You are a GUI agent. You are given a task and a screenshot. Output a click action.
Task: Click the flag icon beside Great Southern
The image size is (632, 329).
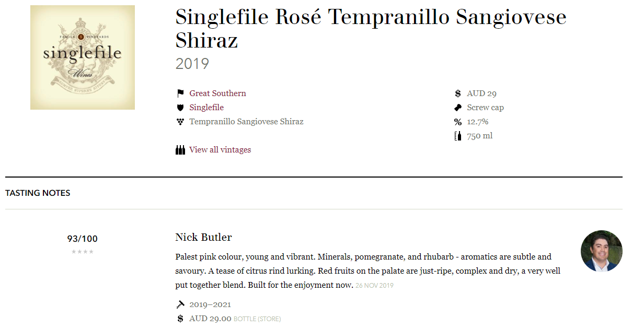click(180, 93)
